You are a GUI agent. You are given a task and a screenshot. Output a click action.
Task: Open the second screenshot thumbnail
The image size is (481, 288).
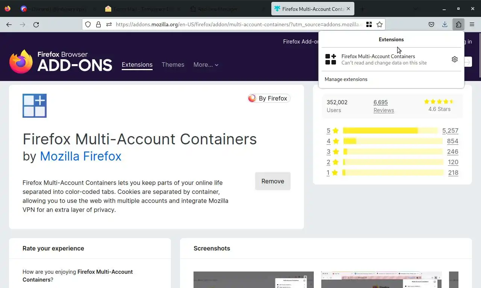tap(381, 280)
